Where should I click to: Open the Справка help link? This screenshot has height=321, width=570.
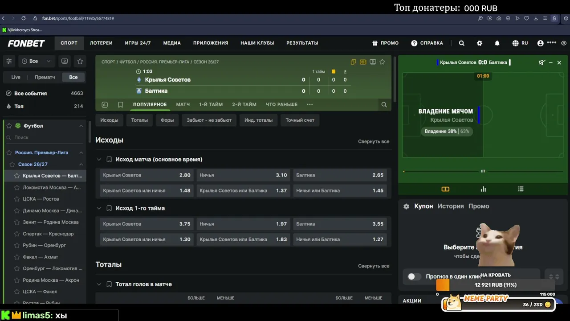[427, 43]
